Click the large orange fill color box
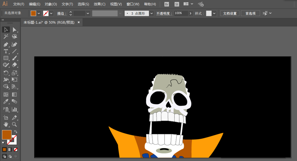This screenshot has width=297, height=161. point(7,135)
